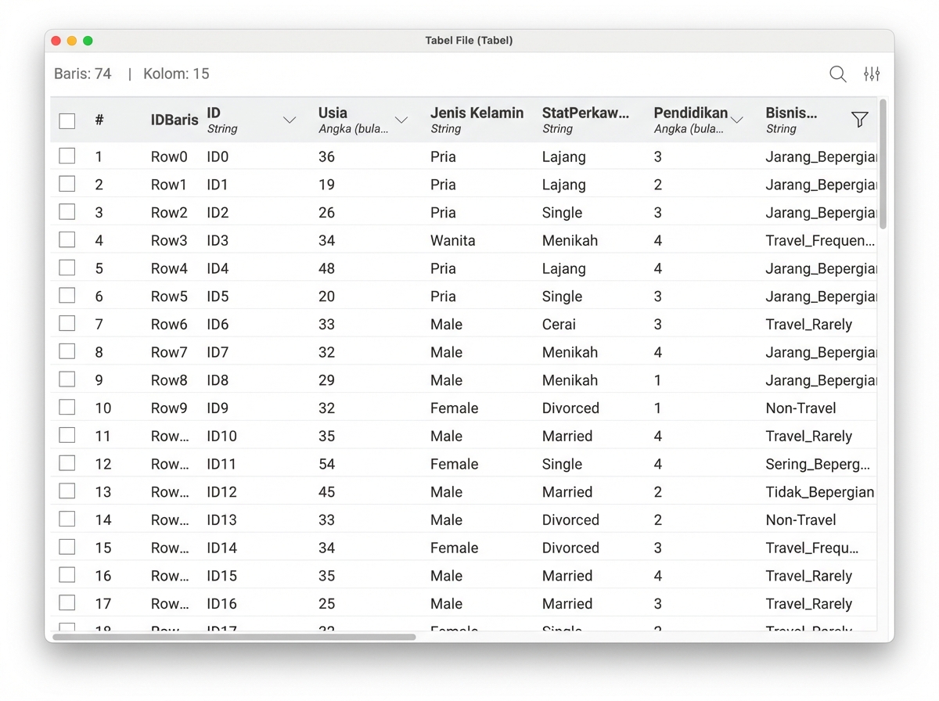Select checkbox for row 7

(67, 323)
